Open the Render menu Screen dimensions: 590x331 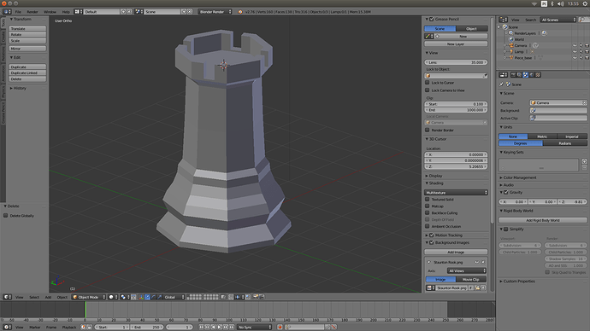pos(32,12)
